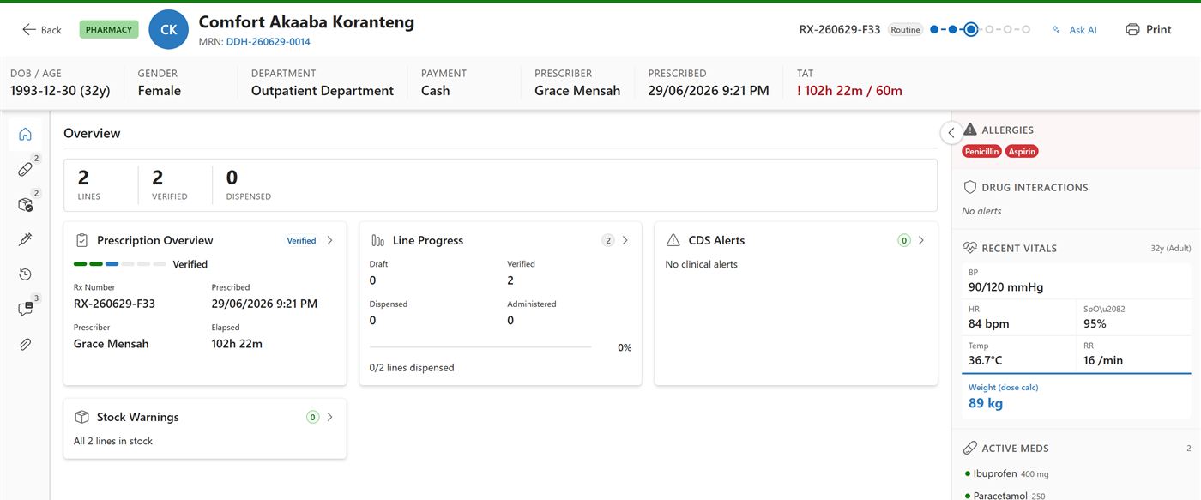This screenshot has height=500, width=1201.
Task: Click the DISPENSED count tile
Action: [x=249, y=185]
